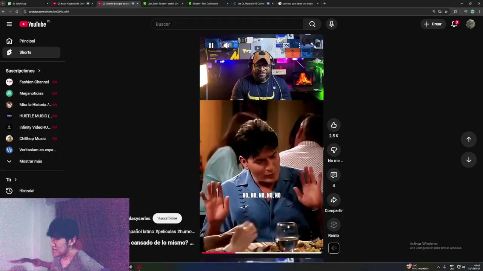Open a new browser tab
Viewport: 483px width, 271px height.
[325, 3]
